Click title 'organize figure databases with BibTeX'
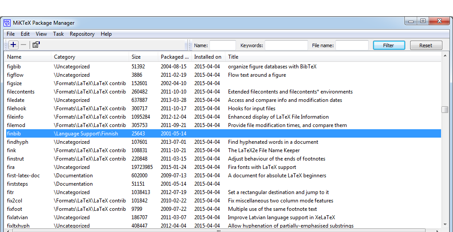 (x=272, y=67)
